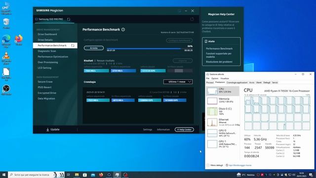
Task: Open Funzioni supportate per modello help link
Action: 218,55
